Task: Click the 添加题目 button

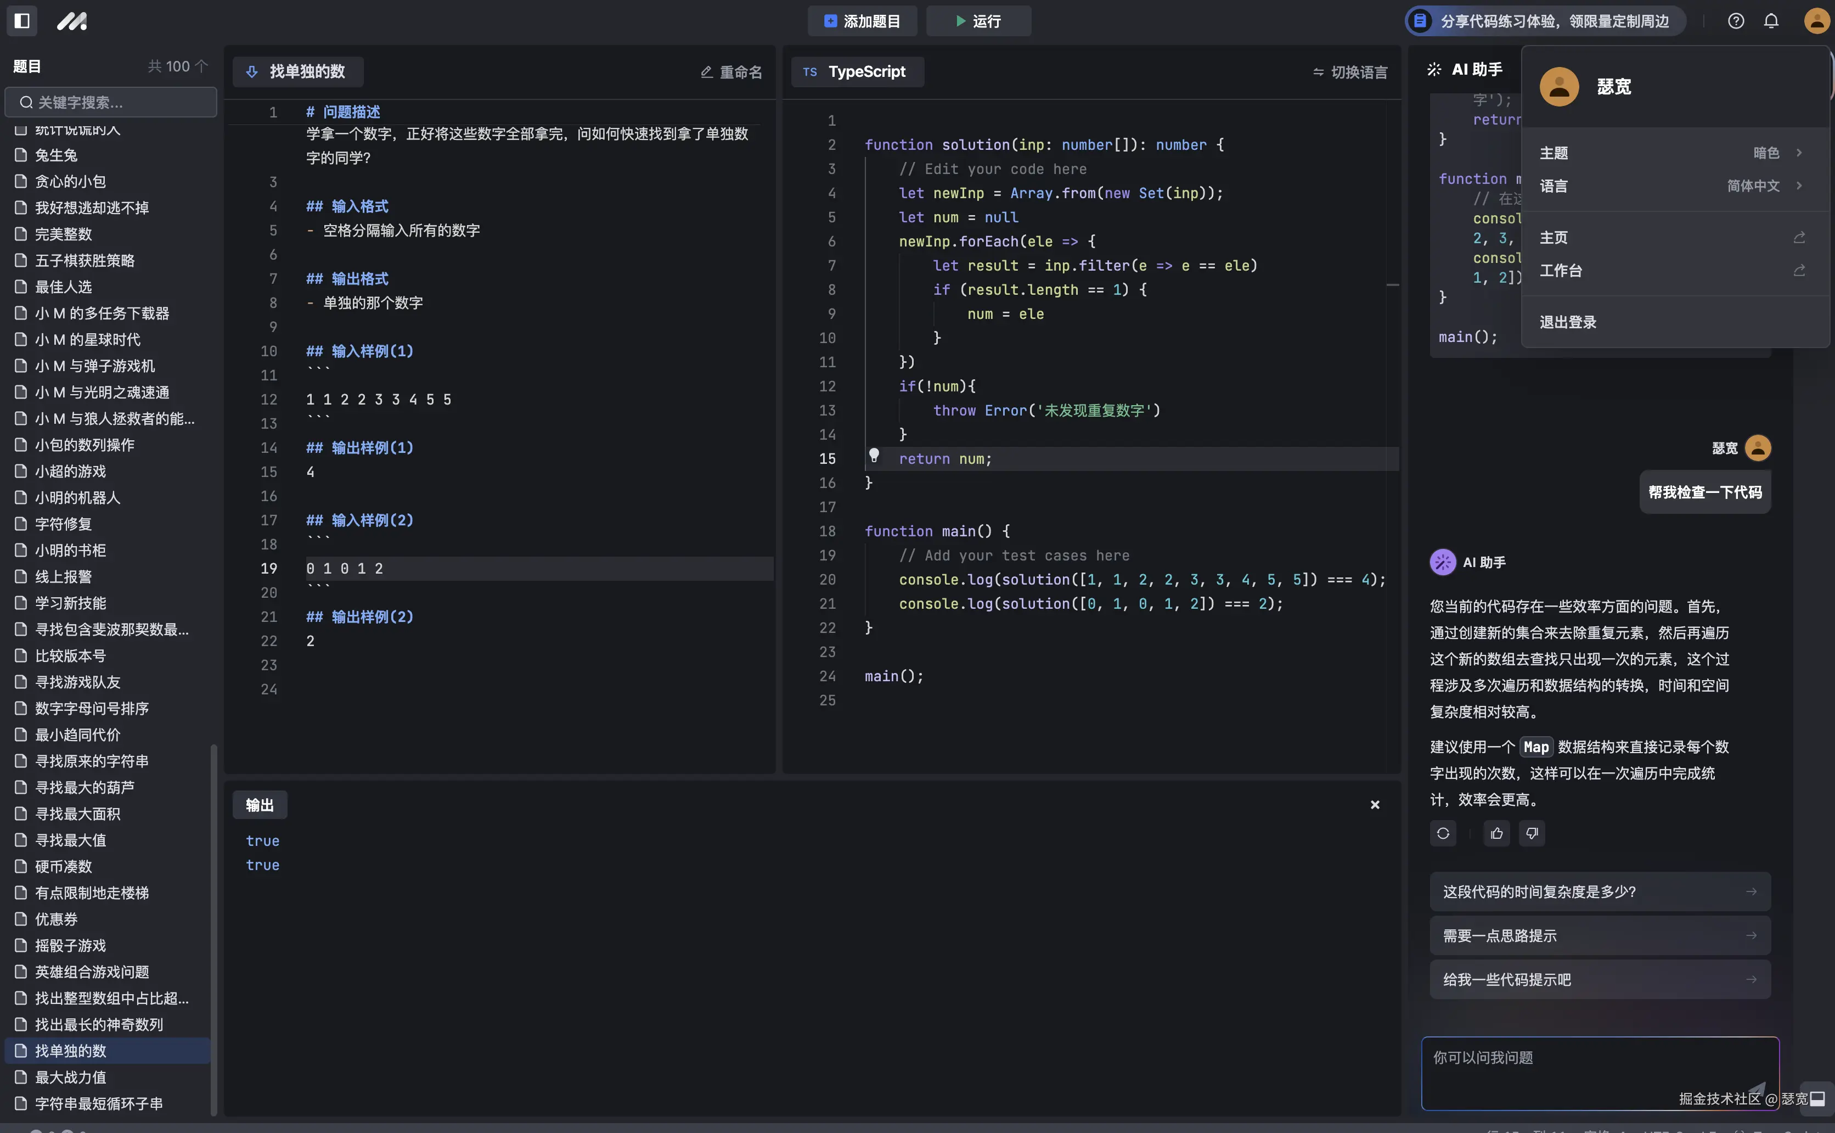Action: click(x=862, y=21)
